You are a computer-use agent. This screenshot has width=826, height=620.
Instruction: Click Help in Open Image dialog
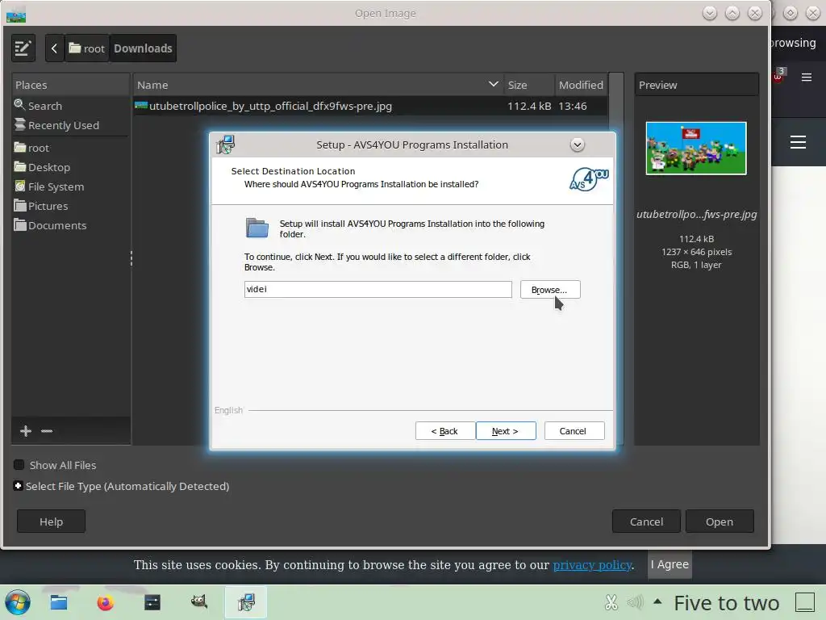[51, 522]
